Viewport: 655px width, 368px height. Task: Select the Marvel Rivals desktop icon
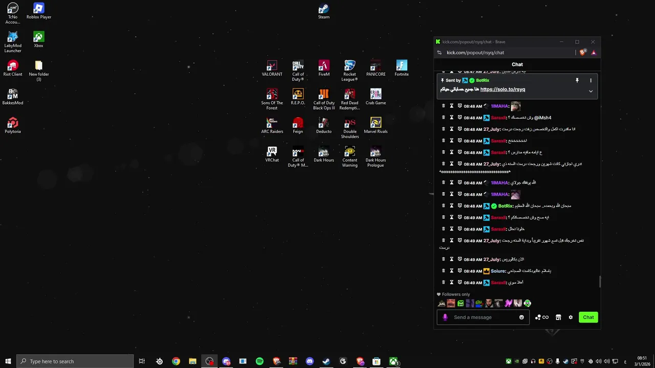[376, 126]
